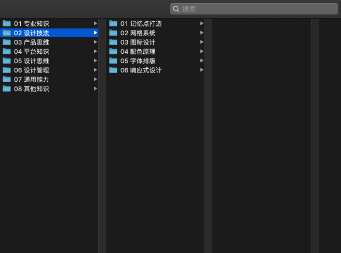Select the 02 设计技法 folder name

click(x=32, y=33)
